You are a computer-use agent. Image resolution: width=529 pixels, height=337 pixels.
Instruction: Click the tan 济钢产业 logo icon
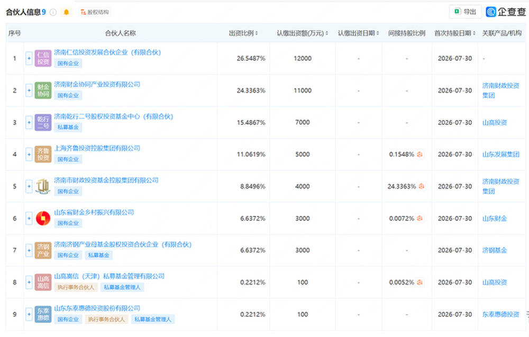pos(43,250)
